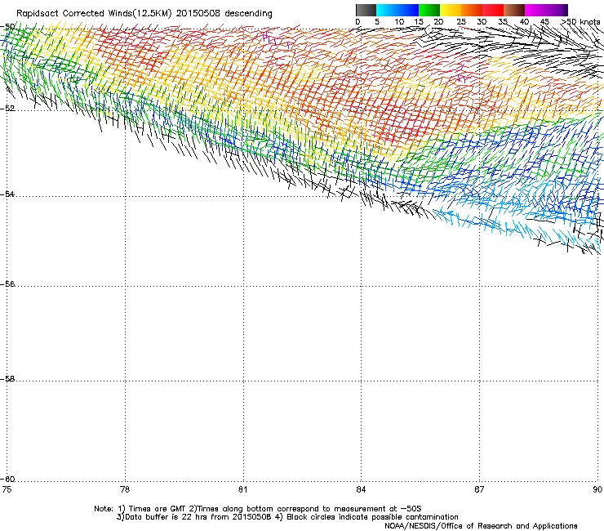Viewport: 604px width, 531px height.
Task: Click the brown 35-40 knots color segment
Action: click(x=514, y=10)
